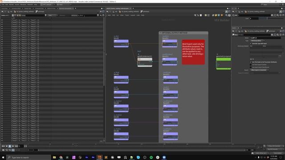
Task: Click the orange color palette icon in network toolbar
Action: pos(222,16)
